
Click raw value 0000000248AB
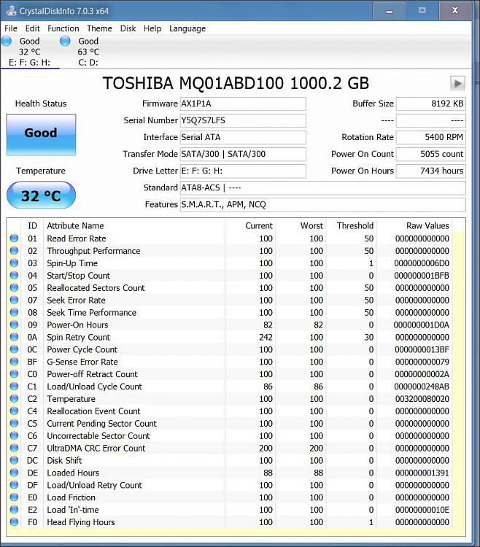coord(422,387)
